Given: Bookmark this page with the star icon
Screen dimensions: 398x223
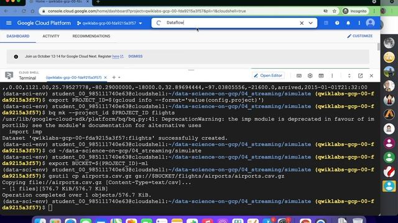Looking at the screenshot, I should click(335, 11).
